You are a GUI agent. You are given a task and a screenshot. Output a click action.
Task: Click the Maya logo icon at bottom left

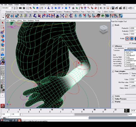point(3,106)
